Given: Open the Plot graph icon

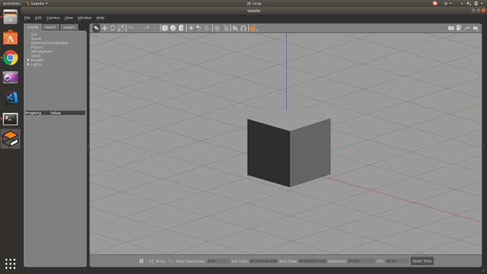Looking at the screenshot, I should point(467,28).
